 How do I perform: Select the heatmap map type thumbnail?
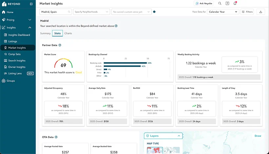click(x=155, y=150)
